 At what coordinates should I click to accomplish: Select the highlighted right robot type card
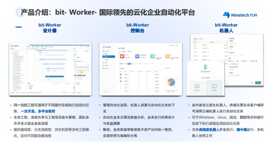point(214,88)
